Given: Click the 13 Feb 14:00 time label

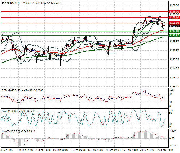Looking at the screenshot, I should coord(43,150).
